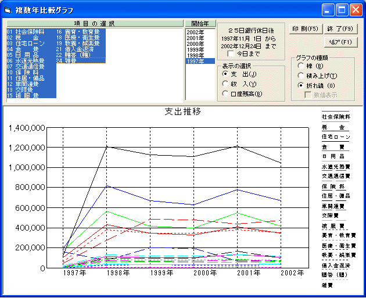Viewport: 366px width, 298px height.
Task: Select item 19 教養・娯楽費
Action: point(78,44)
